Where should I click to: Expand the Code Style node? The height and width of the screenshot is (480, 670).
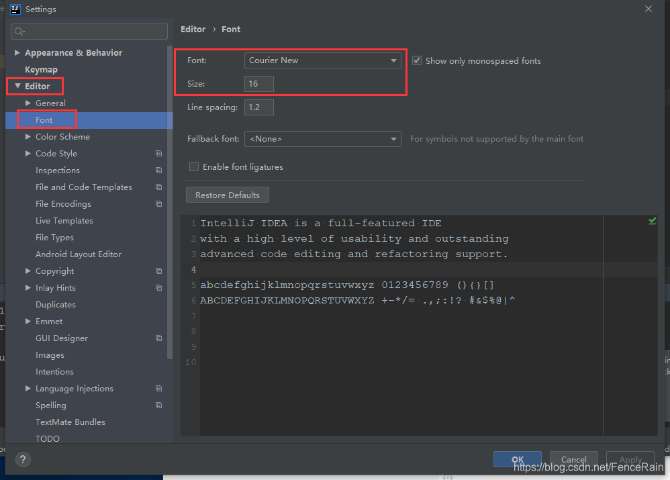pyautogui.click(x=28, y=154)
